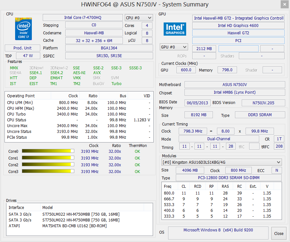Screen dimensions: 290x242
Task: Click the BGA1364 platform field
Action: 109,48
